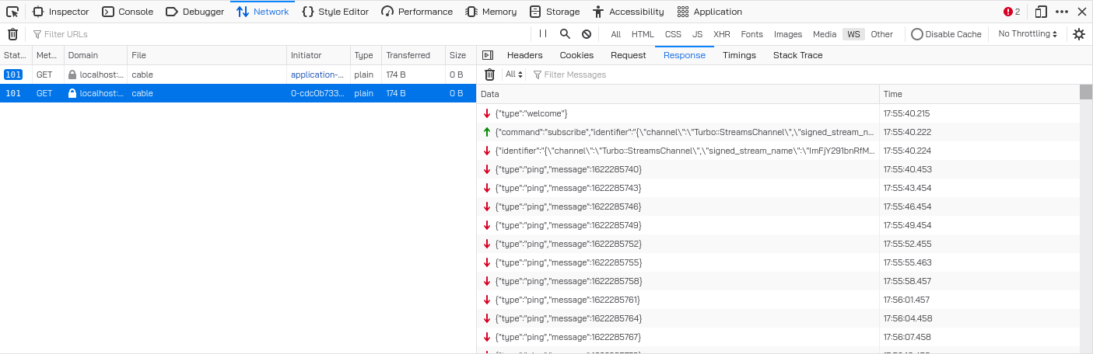Enable the Disable Cache checkbox
This screenshot has height=354, width=1093.
pyautogui.click(x=917, y=34)
